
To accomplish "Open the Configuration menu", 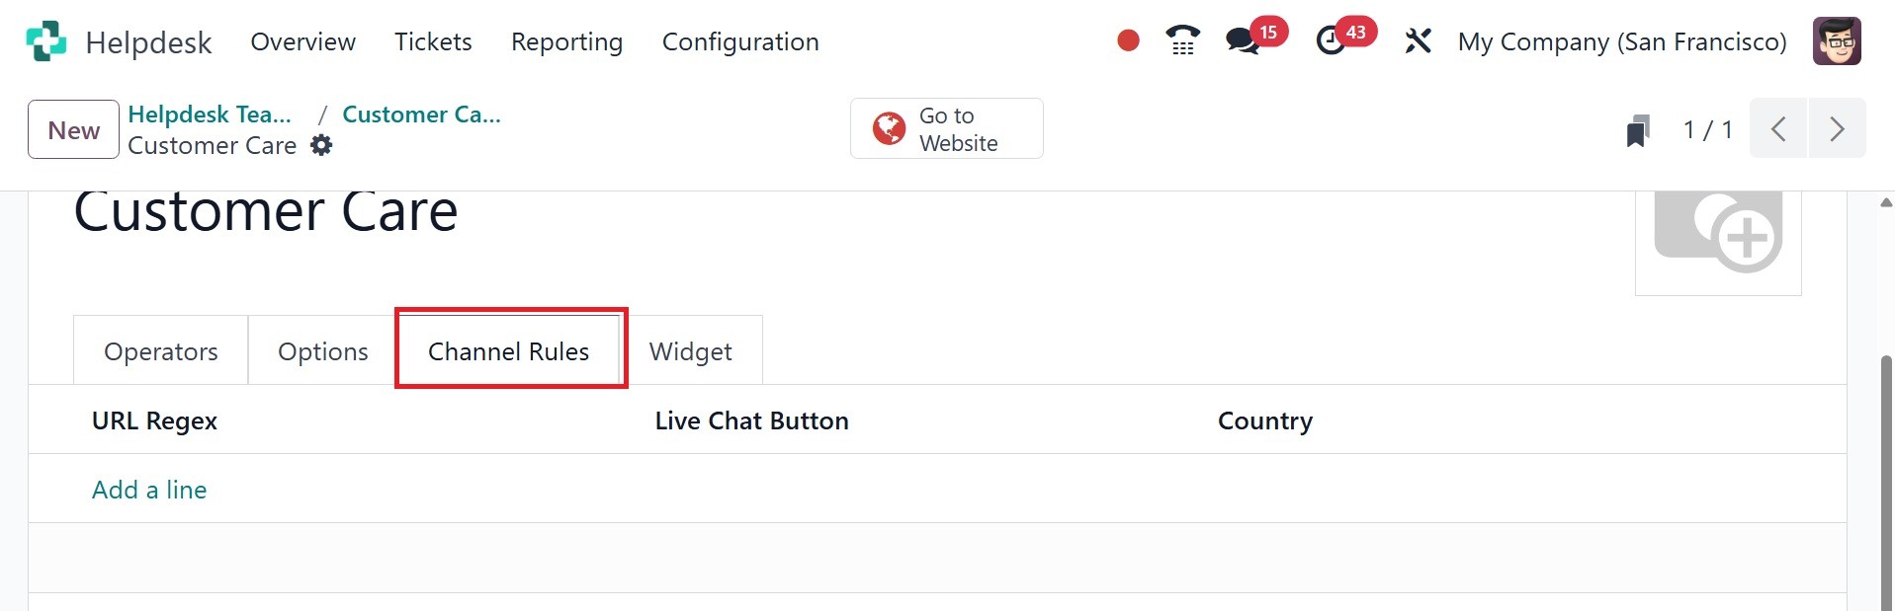I will pos(740,41).
